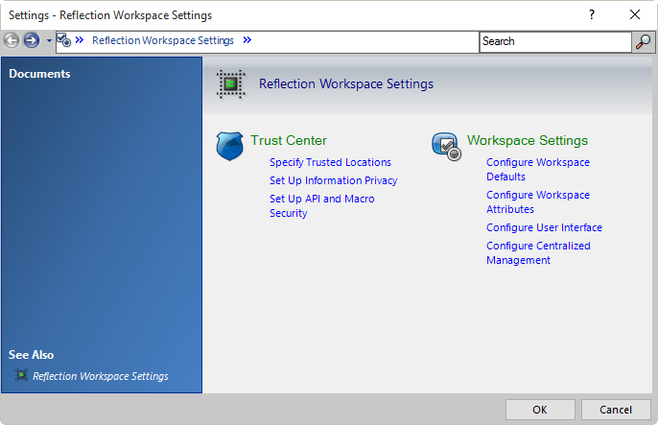The width and height of the screenshot is (658, 425).
Task: Open Specify Trusted Locations link
Action: tap(330, 162)
